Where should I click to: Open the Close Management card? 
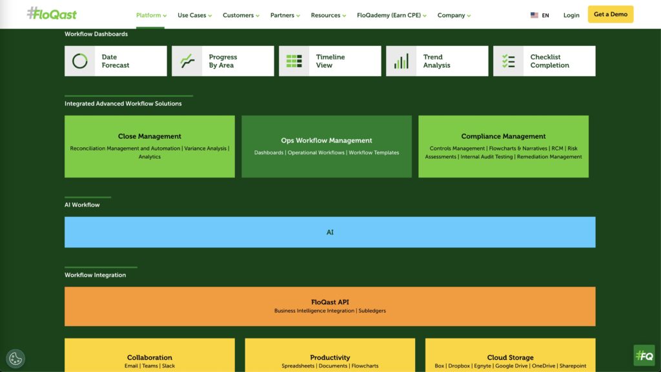pyautogui.click(x=150, y=147)
